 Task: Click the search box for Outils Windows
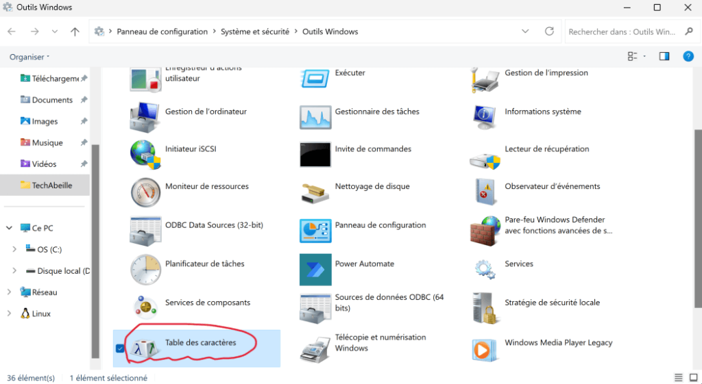[620, 31]
